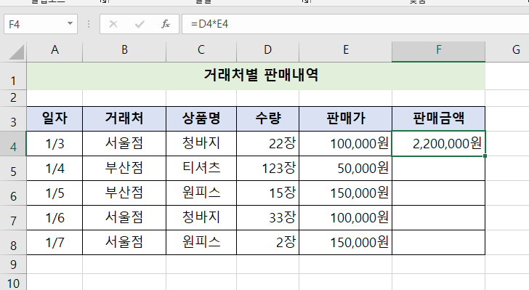This screenshot has width=529, height=290.
Task: Click empty 판매금액 cell in 1/7 row
Action: coord(439,243)
